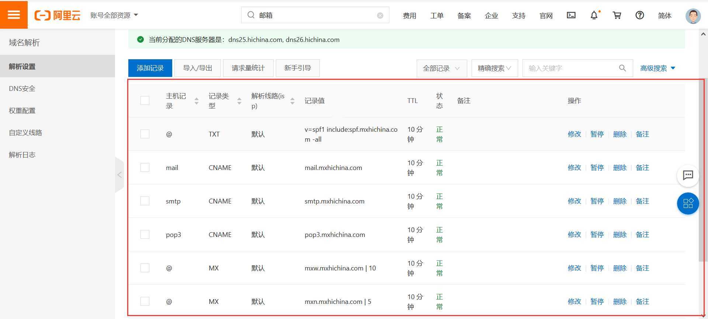Switch language via 简体
This screenshot has height=319, width=708.
tap(664, 15)
